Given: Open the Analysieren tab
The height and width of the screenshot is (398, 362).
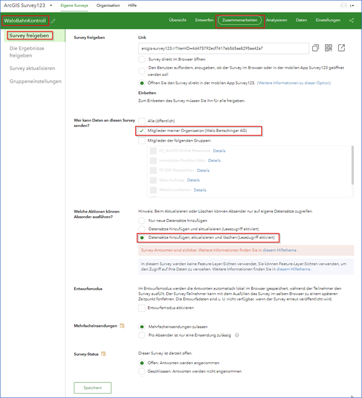Looking at the screenshot, I should 276,20.
